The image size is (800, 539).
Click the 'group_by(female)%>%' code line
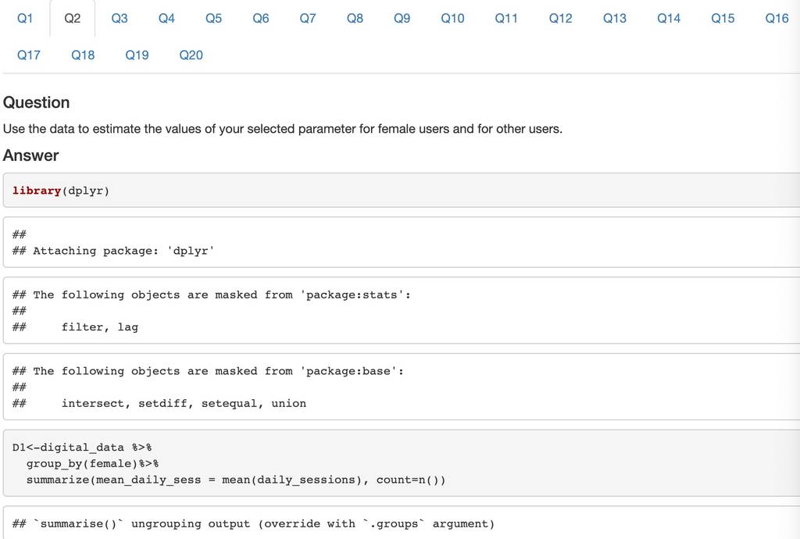click(92, 463)
